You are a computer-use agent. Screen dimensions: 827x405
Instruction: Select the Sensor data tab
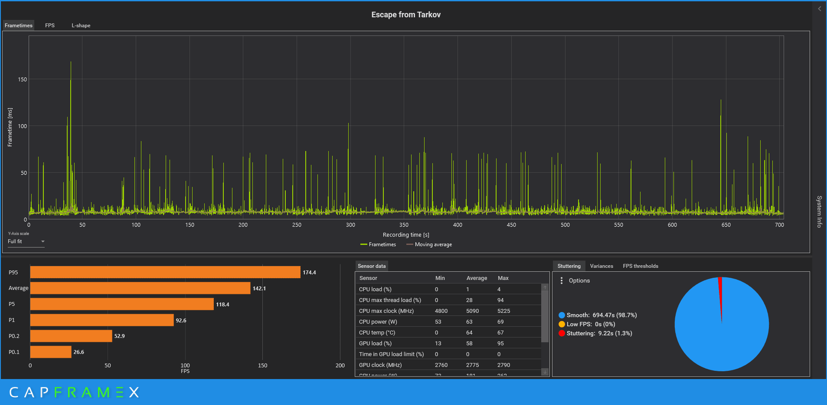(x=372, y=266)
